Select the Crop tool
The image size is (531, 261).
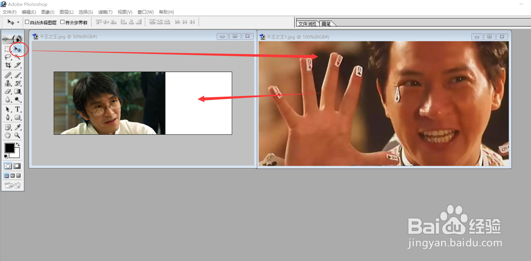point(8,65)
